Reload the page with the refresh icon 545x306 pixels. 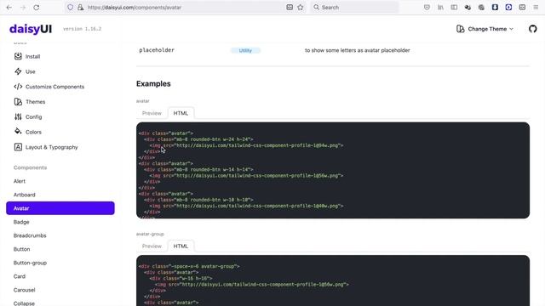click(36, 8)
